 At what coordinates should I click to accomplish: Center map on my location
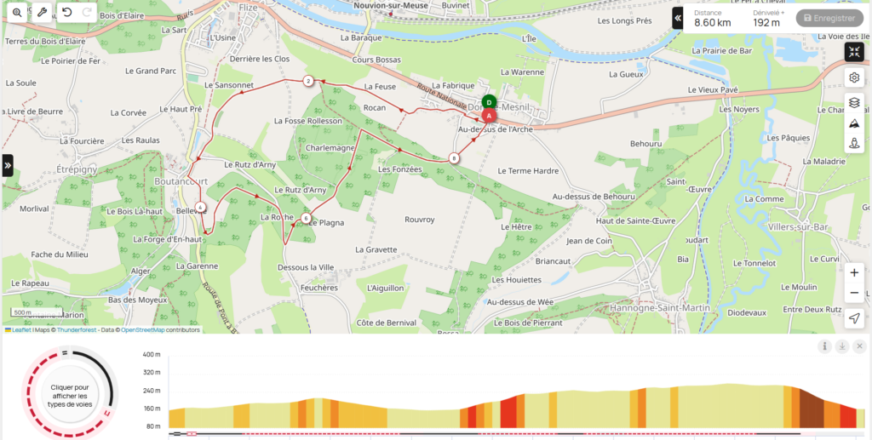tap(854, 318)
